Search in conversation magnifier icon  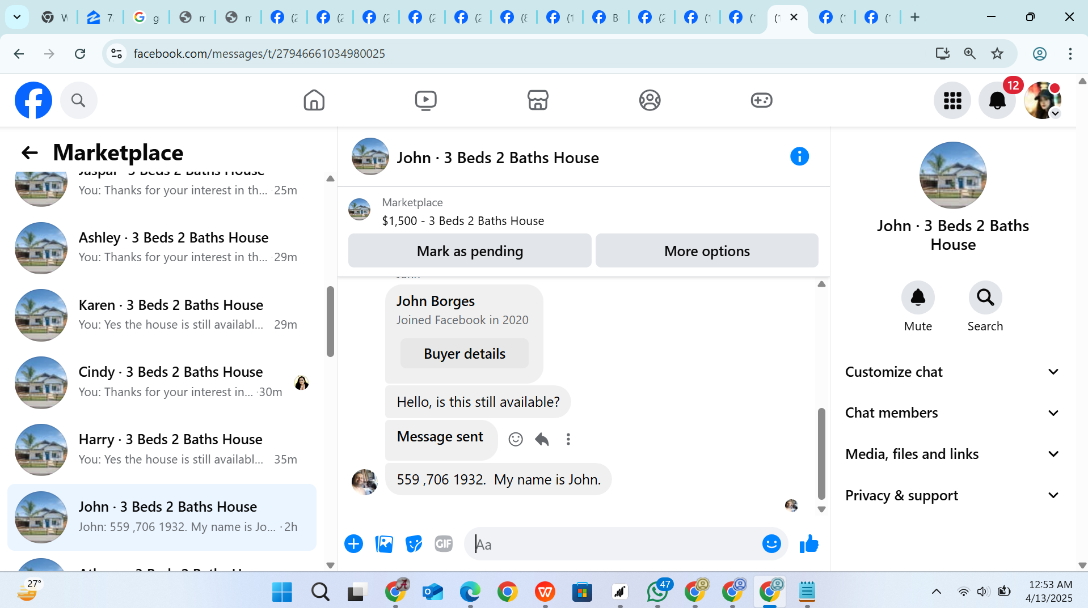coord(985,297)
